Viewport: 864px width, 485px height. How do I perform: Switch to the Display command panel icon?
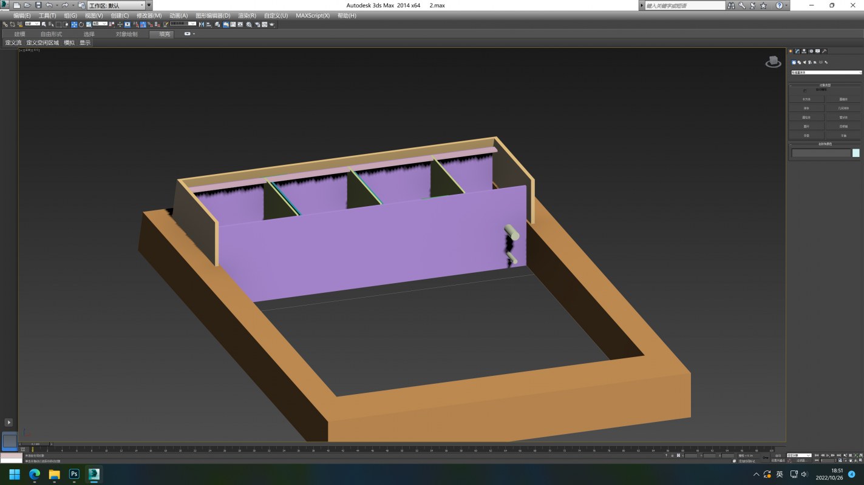click(x=817, y=51)
